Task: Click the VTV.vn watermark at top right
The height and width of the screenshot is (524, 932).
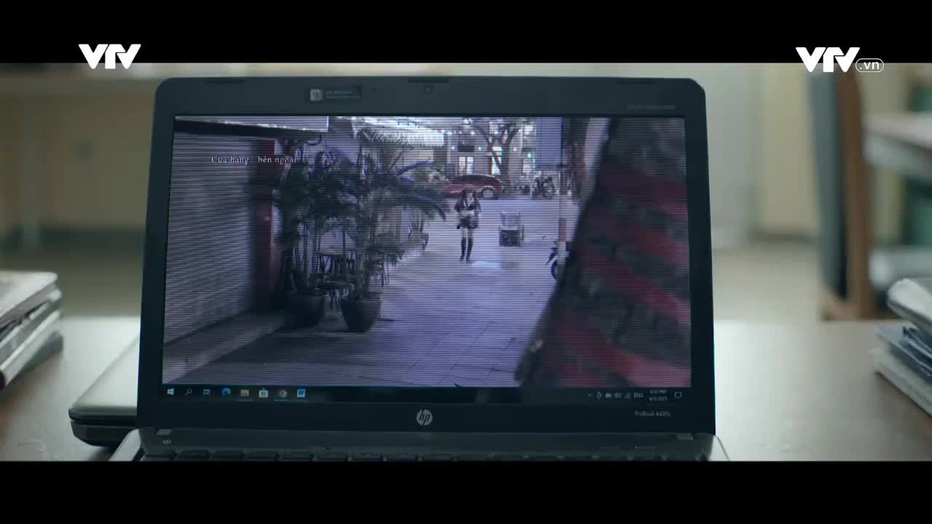Action: (839, 60)
